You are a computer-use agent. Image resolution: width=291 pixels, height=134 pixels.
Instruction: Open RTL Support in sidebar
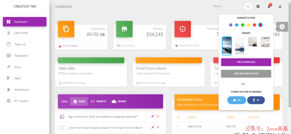25,101
